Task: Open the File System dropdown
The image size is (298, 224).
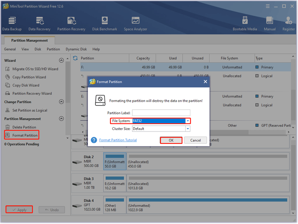Action: point(188,121)
